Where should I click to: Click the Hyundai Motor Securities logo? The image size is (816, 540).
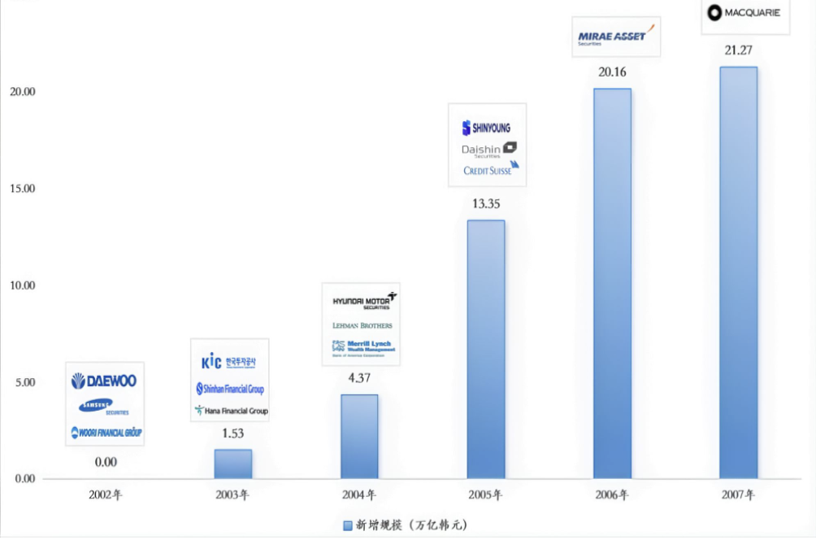pyautogui.click(x=365, y=301)
